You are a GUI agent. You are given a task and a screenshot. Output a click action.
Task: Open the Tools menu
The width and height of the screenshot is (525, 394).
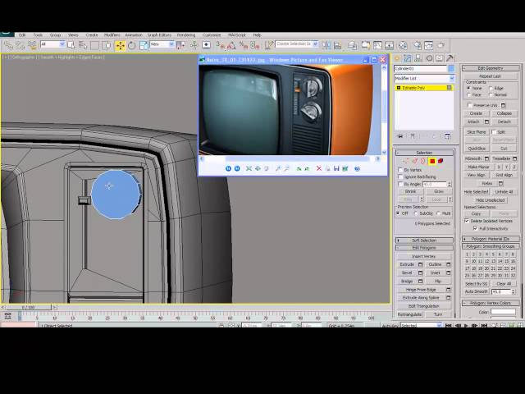pos(38,34)
